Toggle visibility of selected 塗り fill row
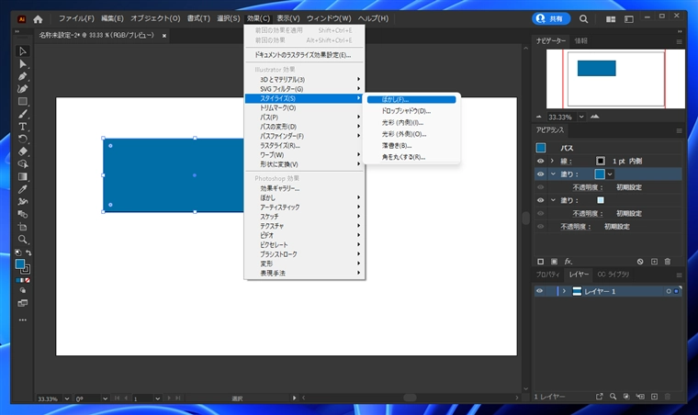The height and width of the screenshot is (415, 698). click(x=540, y=174)
